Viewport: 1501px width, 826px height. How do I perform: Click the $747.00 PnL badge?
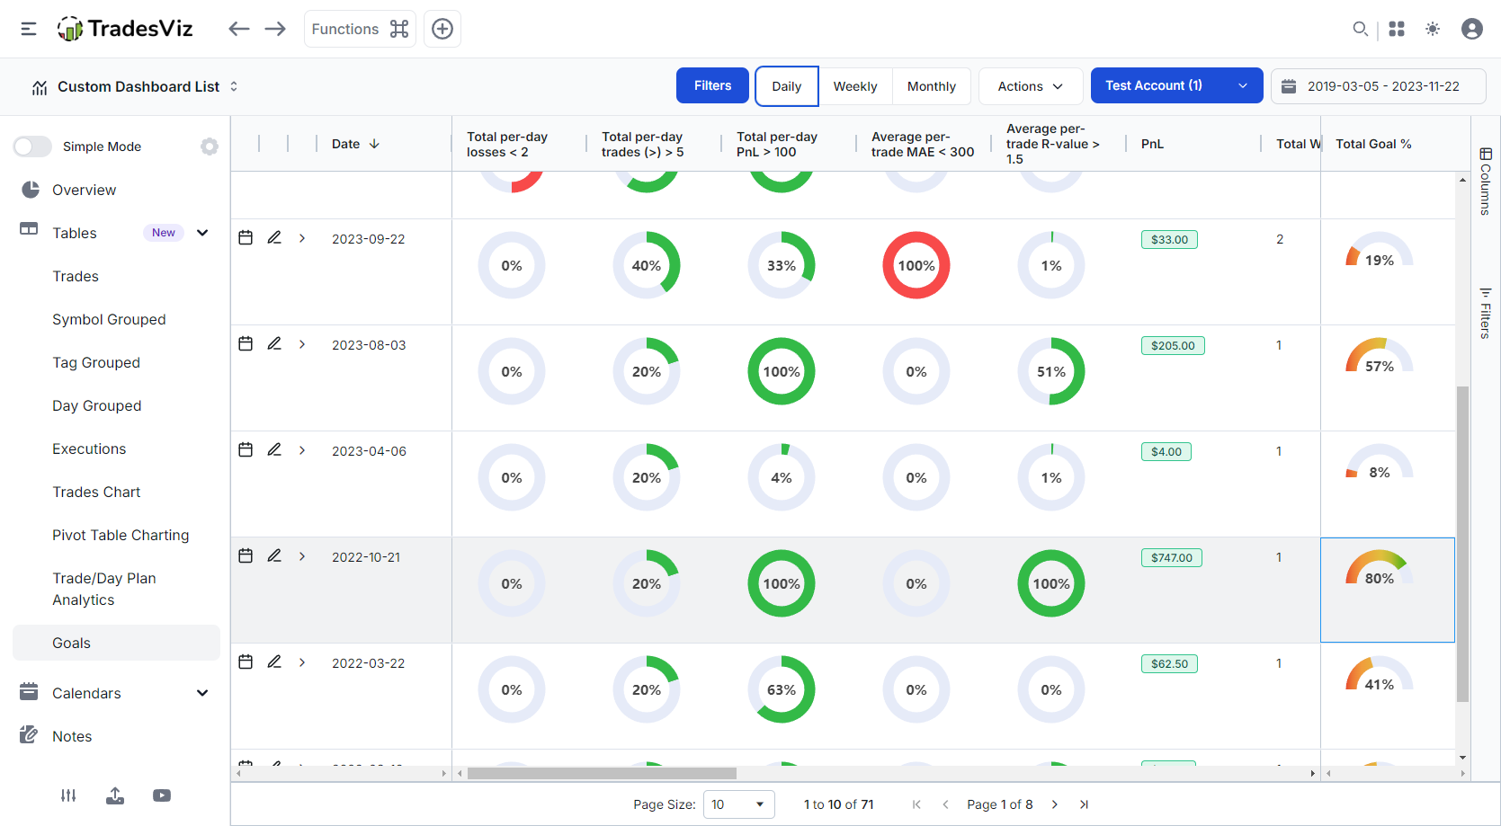pos(1171,557)
